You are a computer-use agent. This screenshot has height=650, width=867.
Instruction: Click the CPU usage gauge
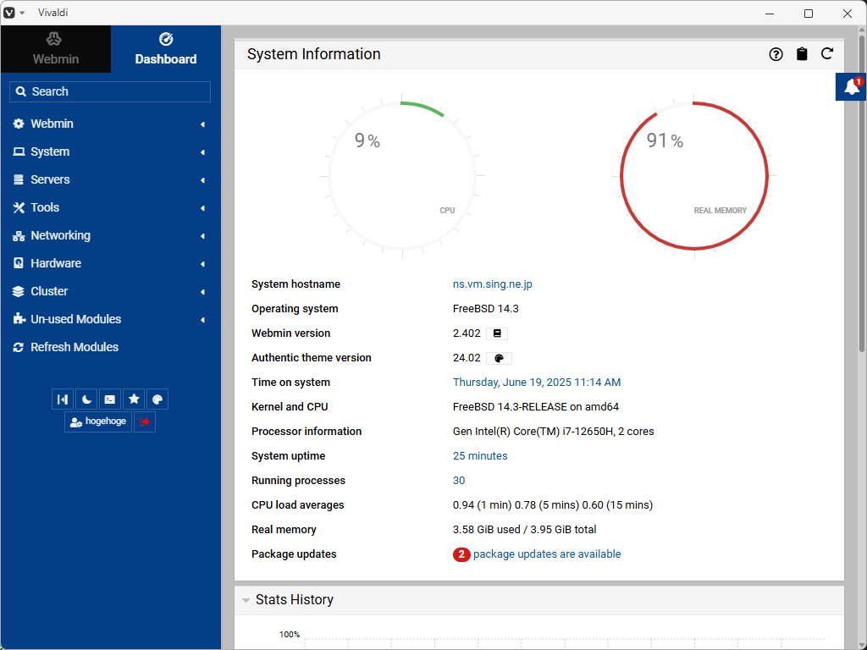point(402,176)
